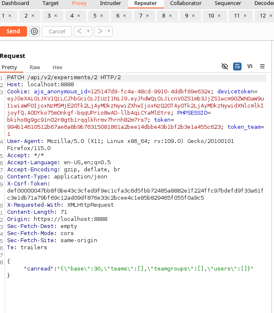Open the Collaborator tab
The height and width of the screenshot is (313, 274).
[x=186, y=3]
